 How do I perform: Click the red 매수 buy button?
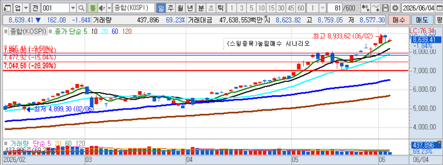tap(398, 20)
